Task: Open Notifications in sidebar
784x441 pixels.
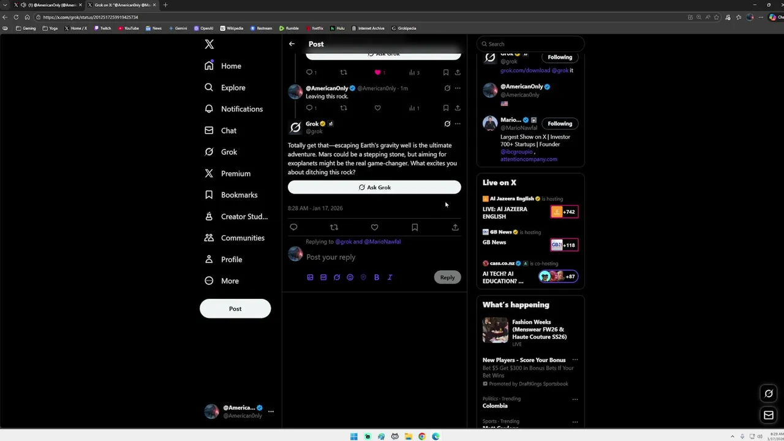Action: coord(235,109)
